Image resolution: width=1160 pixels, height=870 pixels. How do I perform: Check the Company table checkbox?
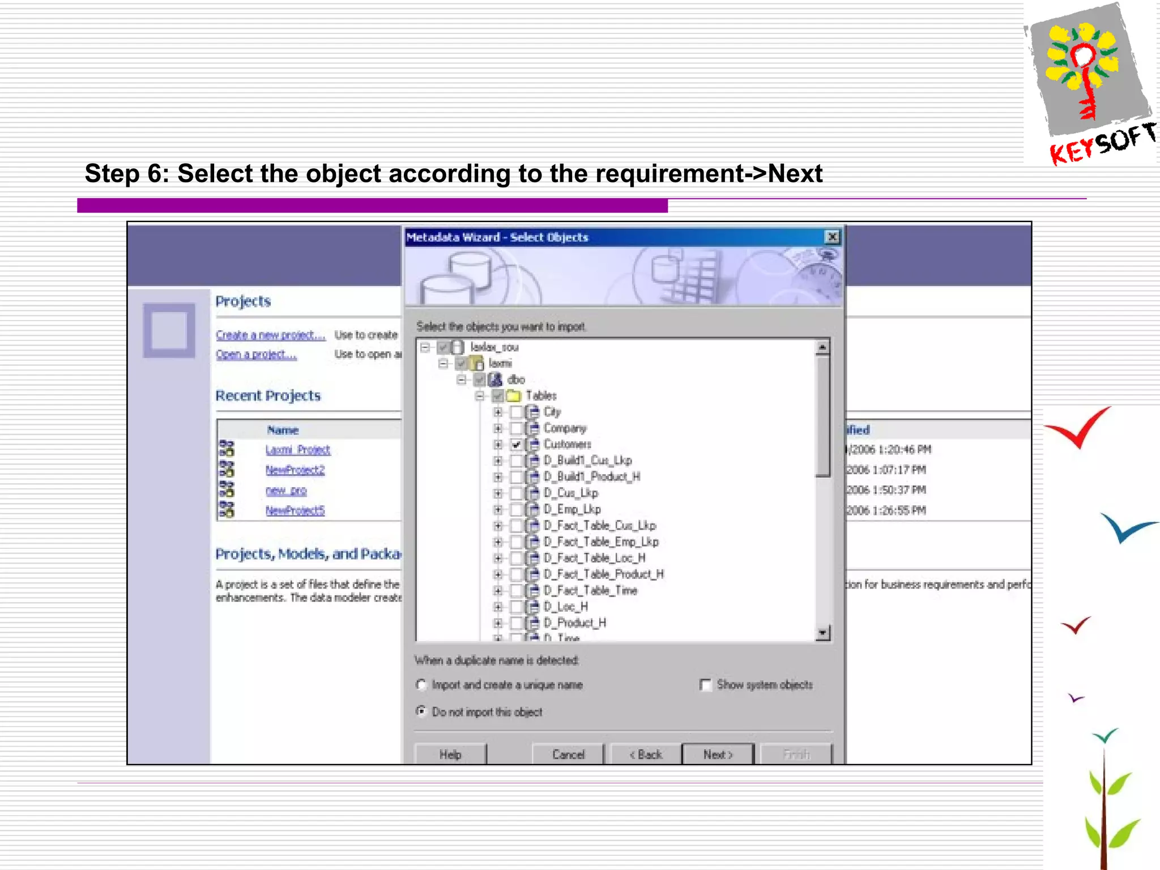(516, 428)
